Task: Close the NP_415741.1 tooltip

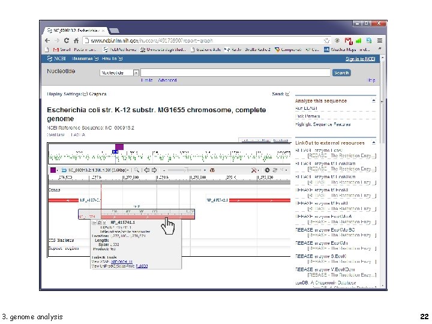Action: [104, 223]
